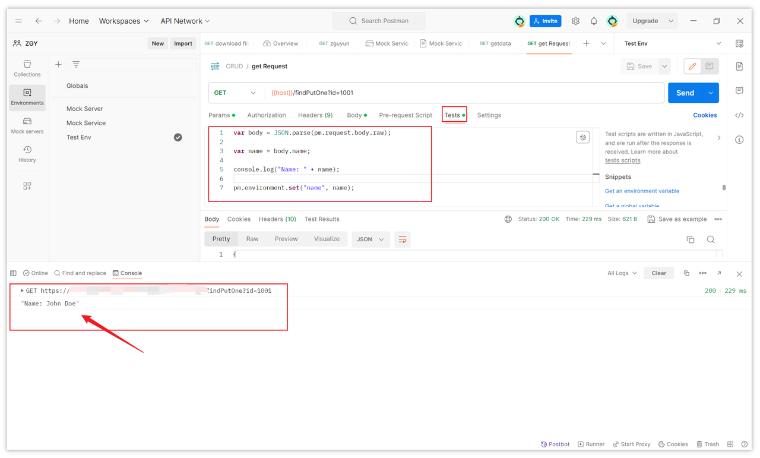Open the API Network dropdown
This screenshot has height=458, width=760.
(185, 21)
